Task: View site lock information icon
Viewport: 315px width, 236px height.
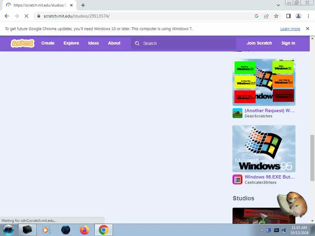Action: 38,16
